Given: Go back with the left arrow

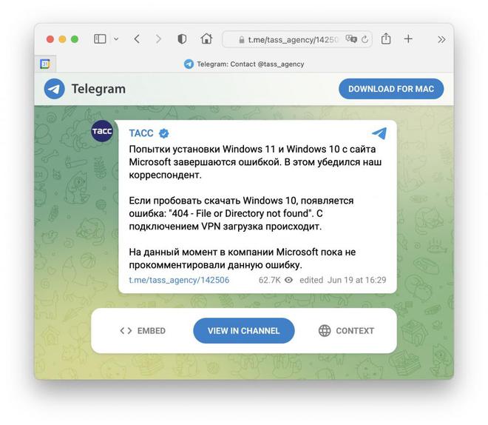Looking at the screenshot, I should [137, 39].
